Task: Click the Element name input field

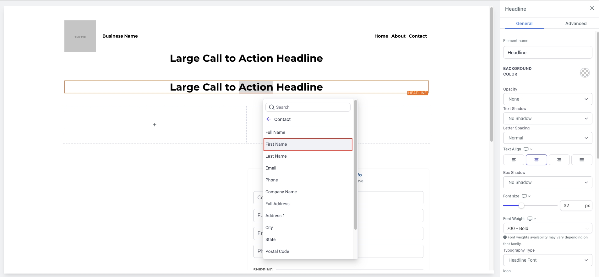Action: pos(547,53)
